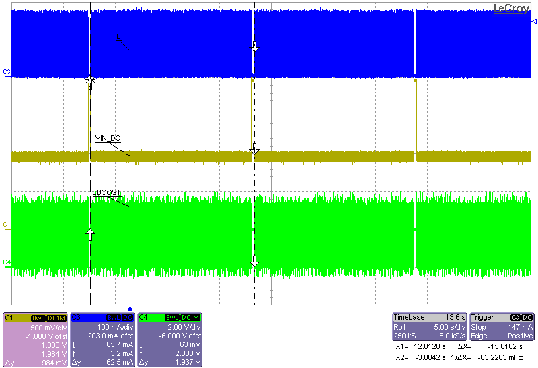This screenshot has height=368, width=538.
Task: Click the C3 source badge in Trigger box
Action: point(515,317)
